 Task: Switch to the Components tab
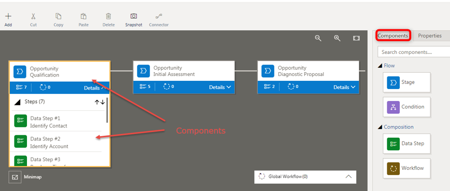point(393,36)
